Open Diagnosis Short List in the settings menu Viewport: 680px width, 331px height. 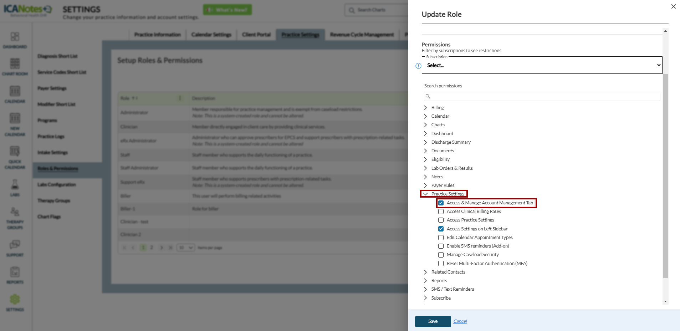click(x=57, y=56)
